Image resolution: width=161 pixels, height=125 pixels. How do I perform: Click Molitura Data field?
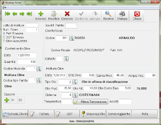pos(59,75)
